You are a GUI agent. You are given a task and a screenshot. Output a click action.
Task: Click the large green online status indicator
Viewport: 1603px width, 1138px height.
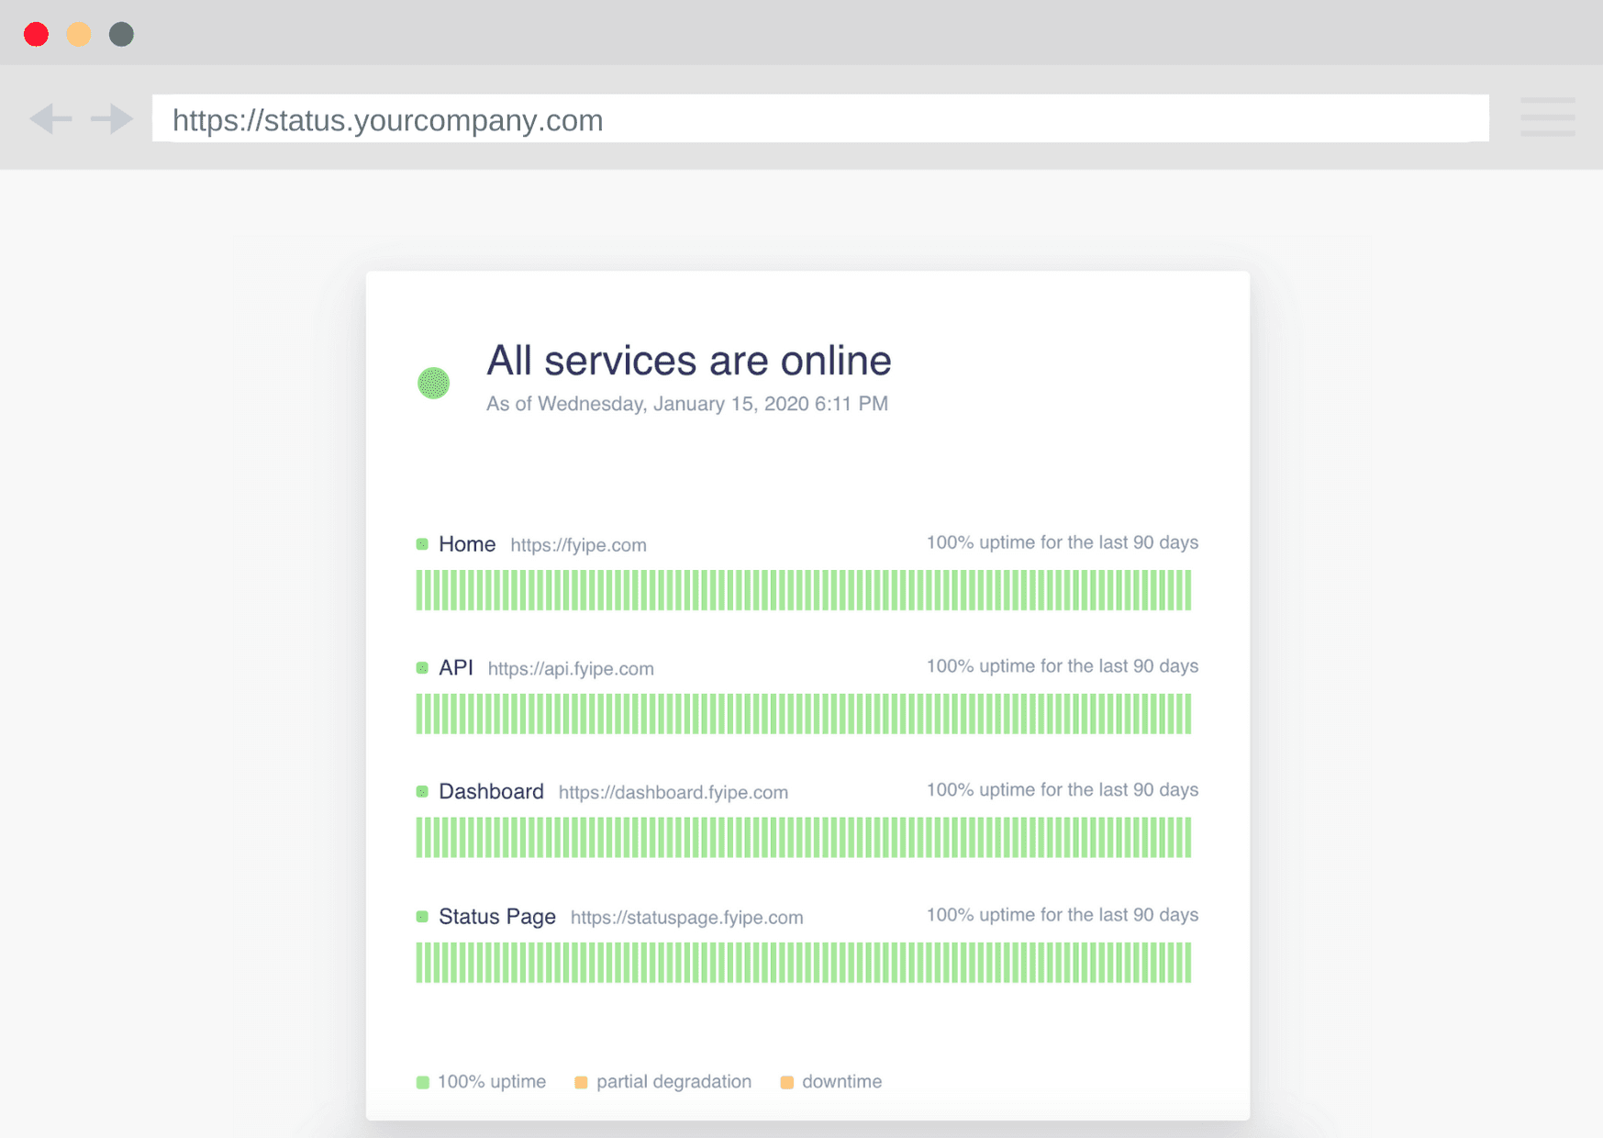click(433, 383)
